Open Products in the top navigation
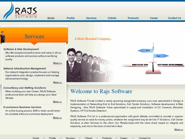This screenshot has height=139, width=185. 133,18
